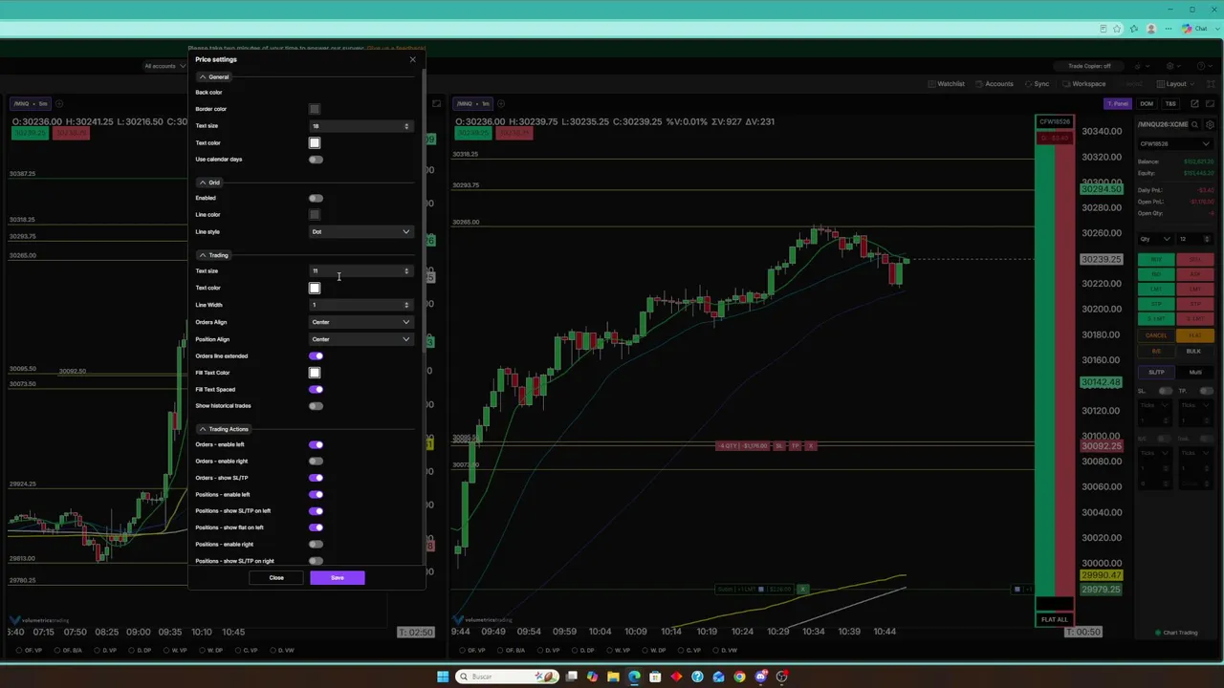Toggle Positions - enable right switch
The width and height of the screenshot is (1224, 688).
click(x=316, y=545)
